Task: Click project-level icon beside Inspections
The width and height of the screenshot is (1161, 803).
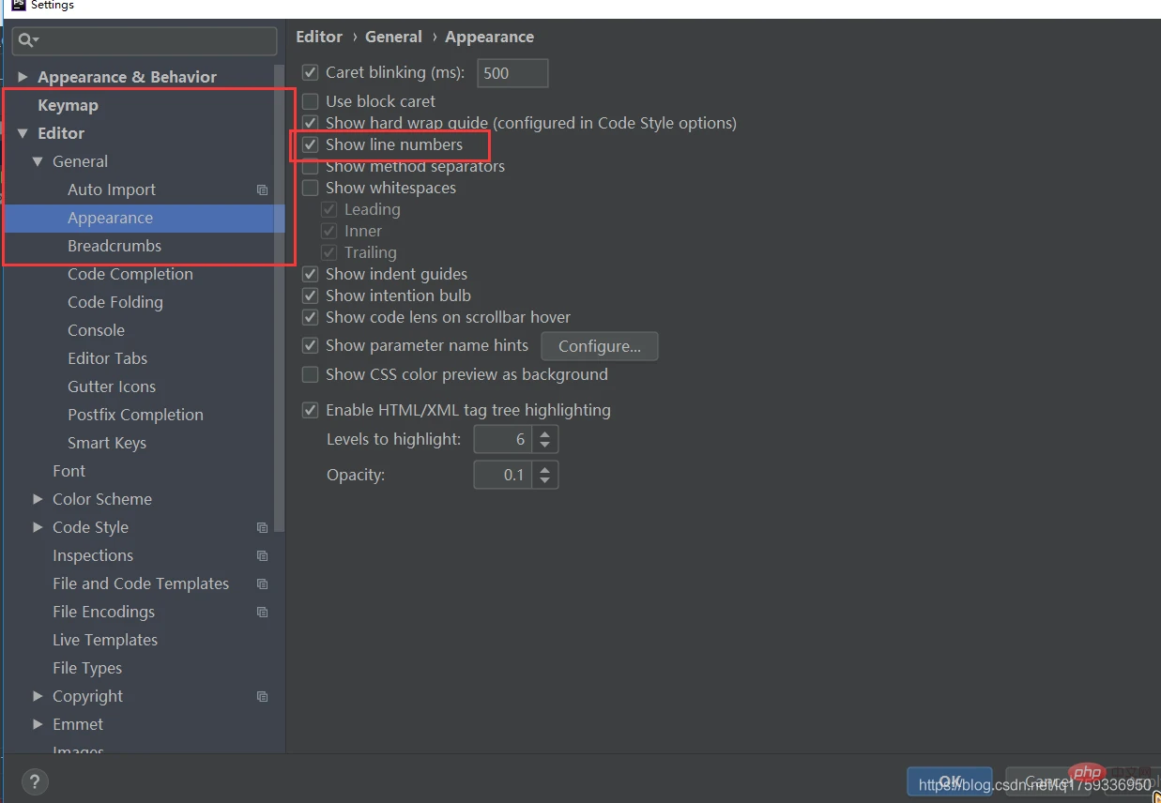Action: pos(263,555)
